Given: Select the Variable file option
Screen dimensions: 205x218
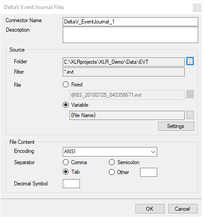Looking at the screenshot, I should coord(75,105).
